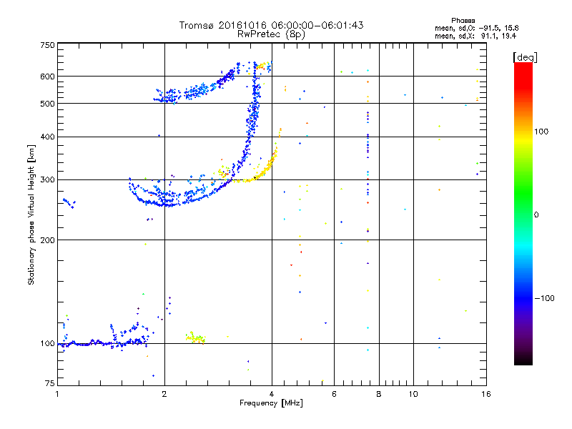Click the blue E-layer trace along 100 km
Viewport: 572px width, 429px height.
pos(103,343)
